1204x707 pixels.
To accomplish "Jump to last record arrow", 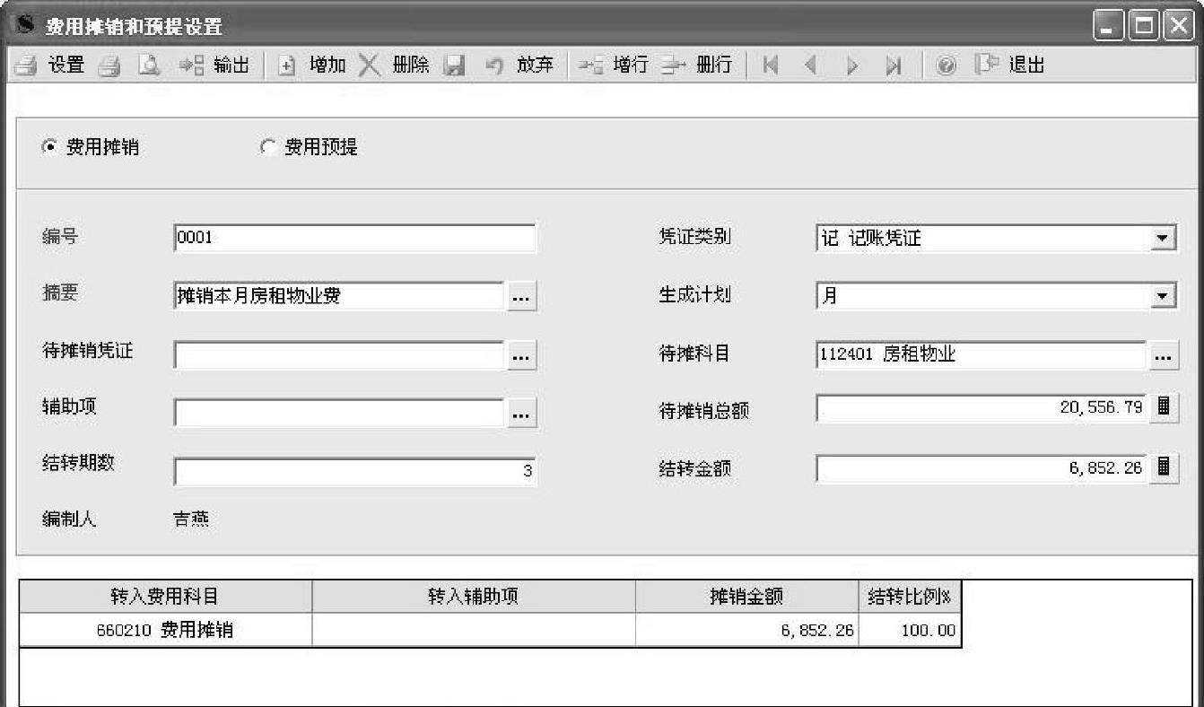I will click(x=893, y=65).
